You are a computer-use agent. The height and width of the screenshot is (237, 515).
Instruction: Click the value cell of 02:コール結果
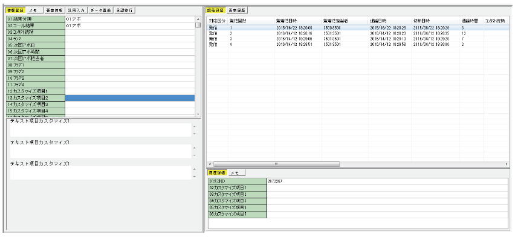pyautogui.click(x=130, y=25)
